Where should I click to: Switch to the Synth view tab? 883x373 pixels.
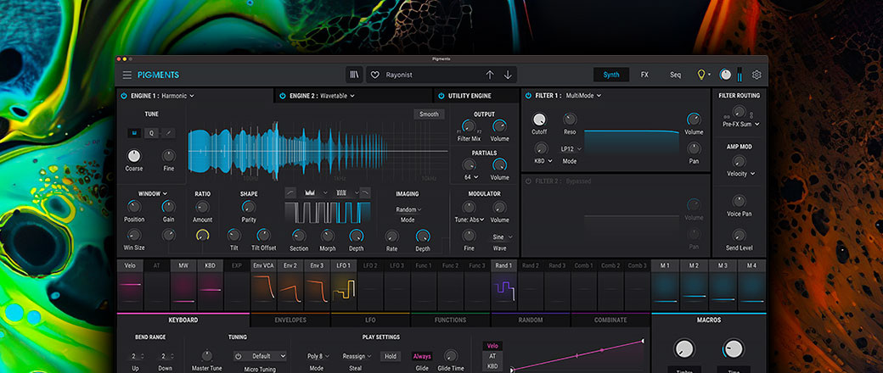(x=611, y=75)
